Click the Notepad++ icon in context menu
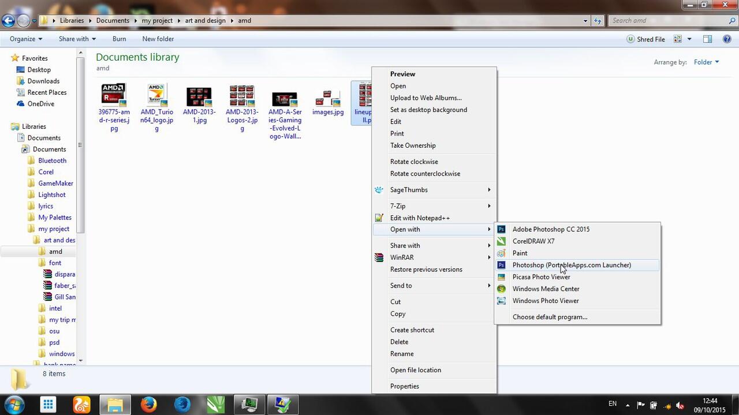Viewport: 739px width, 415px height. pos(379,218)
